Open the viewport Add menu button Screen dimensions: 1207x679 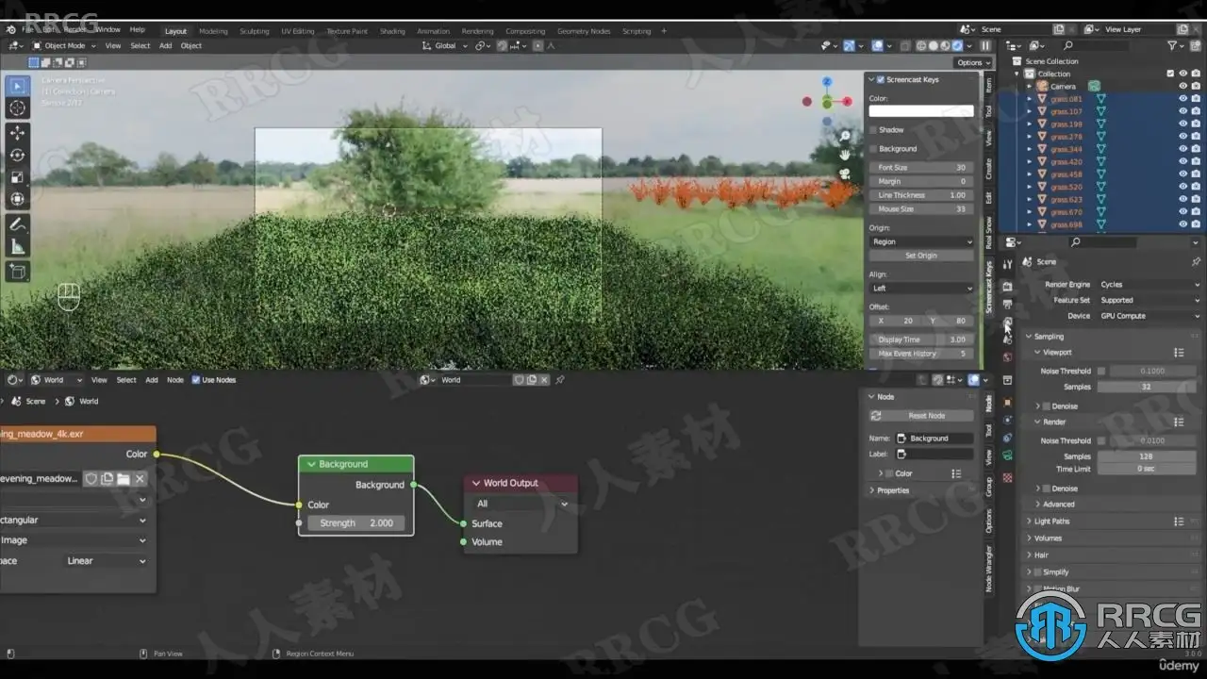tap(165, 45)
